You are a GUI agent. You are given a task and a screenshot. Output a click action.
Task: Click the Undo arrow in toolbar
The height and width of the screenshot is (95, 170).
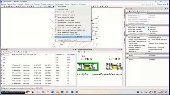[x=44, y=6]
